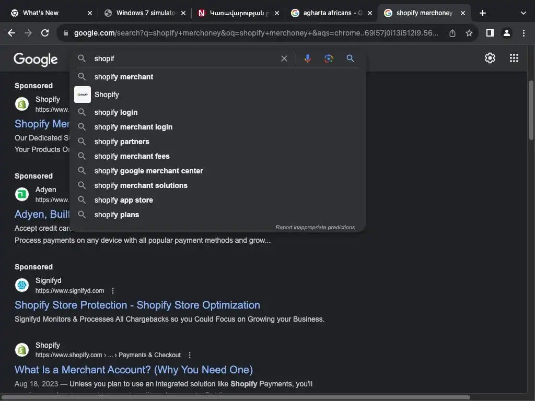
Task: Open Shopify result options three dots
Action: pyautogui.click(x=190, y=355)
